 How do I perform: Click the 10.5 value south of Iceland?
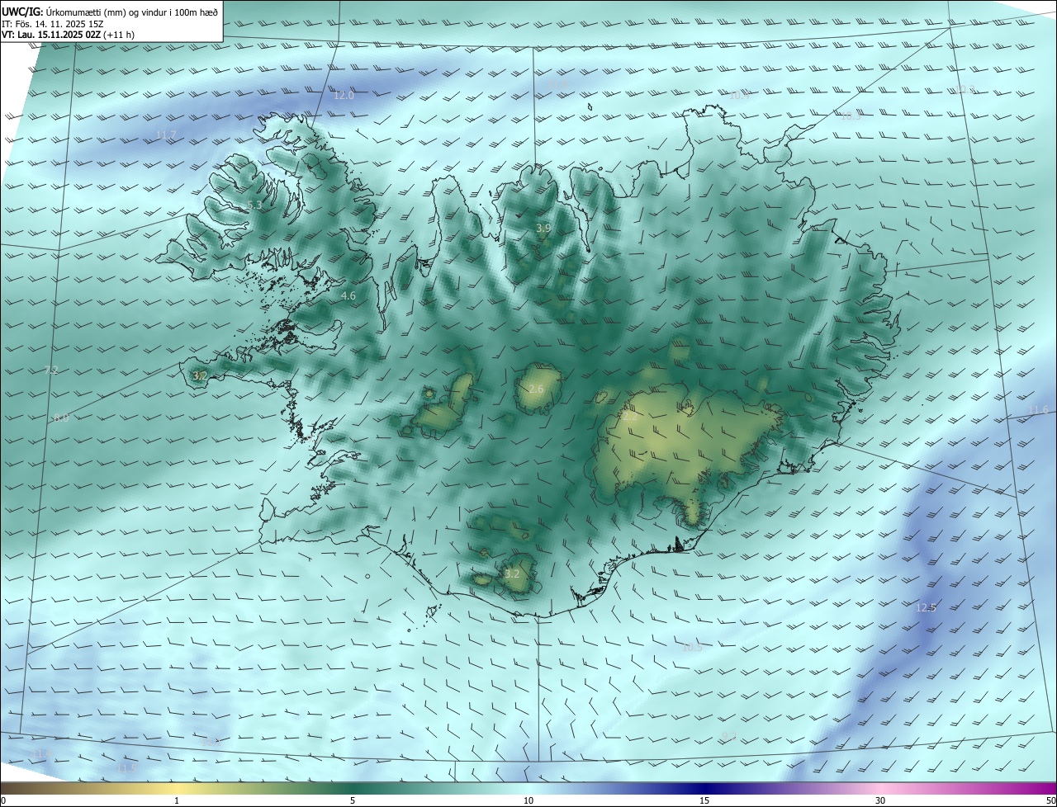[692, 648]
